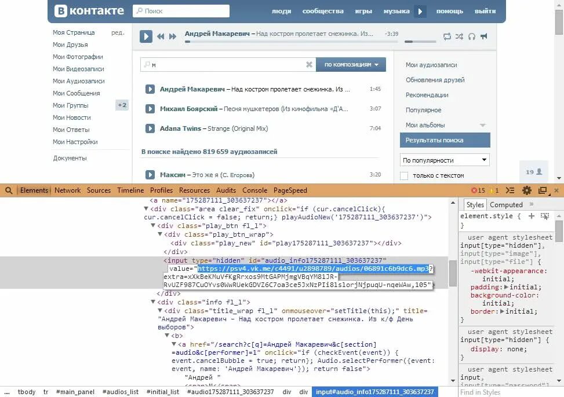Open Timeline DevTools tab
This screenshot has height=397, width=564.
click(x=130, y=190)
